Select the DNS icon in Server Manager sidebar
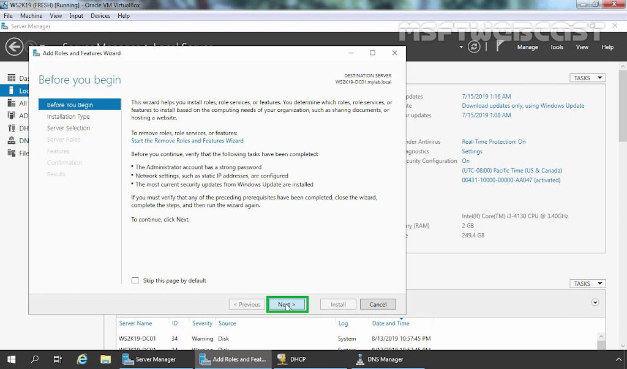Image resolution: width=627 pixels, height=369 pixels. point(12,141)
